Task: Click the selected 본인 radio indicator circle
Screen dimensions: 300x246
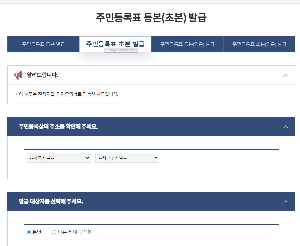Action: (28, 232)
